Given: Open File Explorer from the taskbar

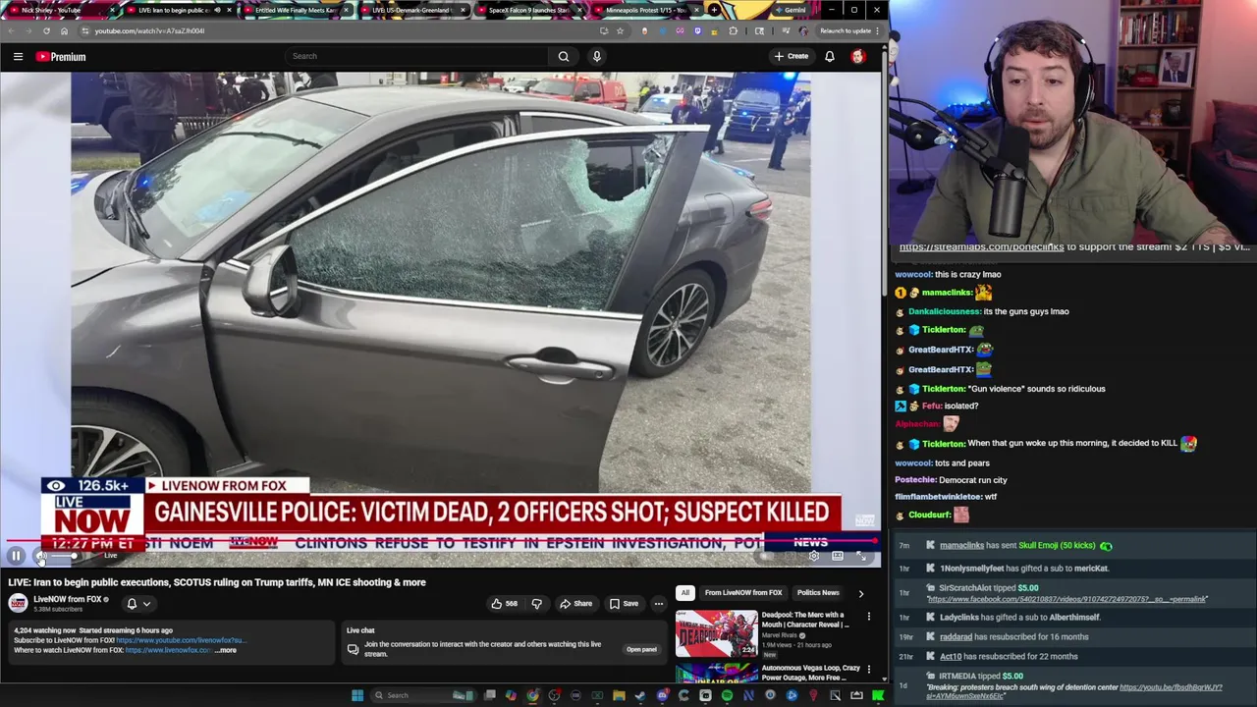Looking at the screenshot, I should pyautogui.click(x=619, y=695).
